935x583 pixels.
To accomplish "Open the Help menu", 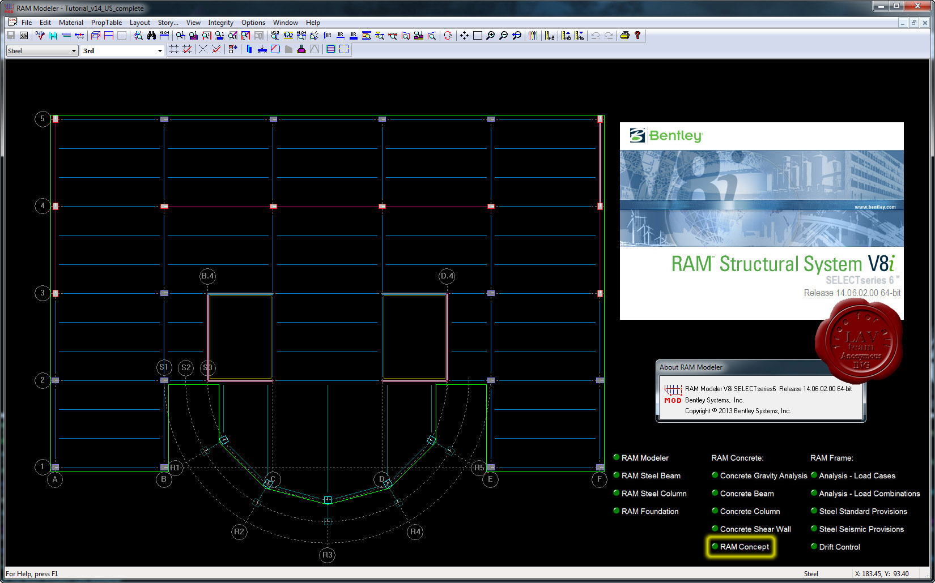I will tap(313, 23).
